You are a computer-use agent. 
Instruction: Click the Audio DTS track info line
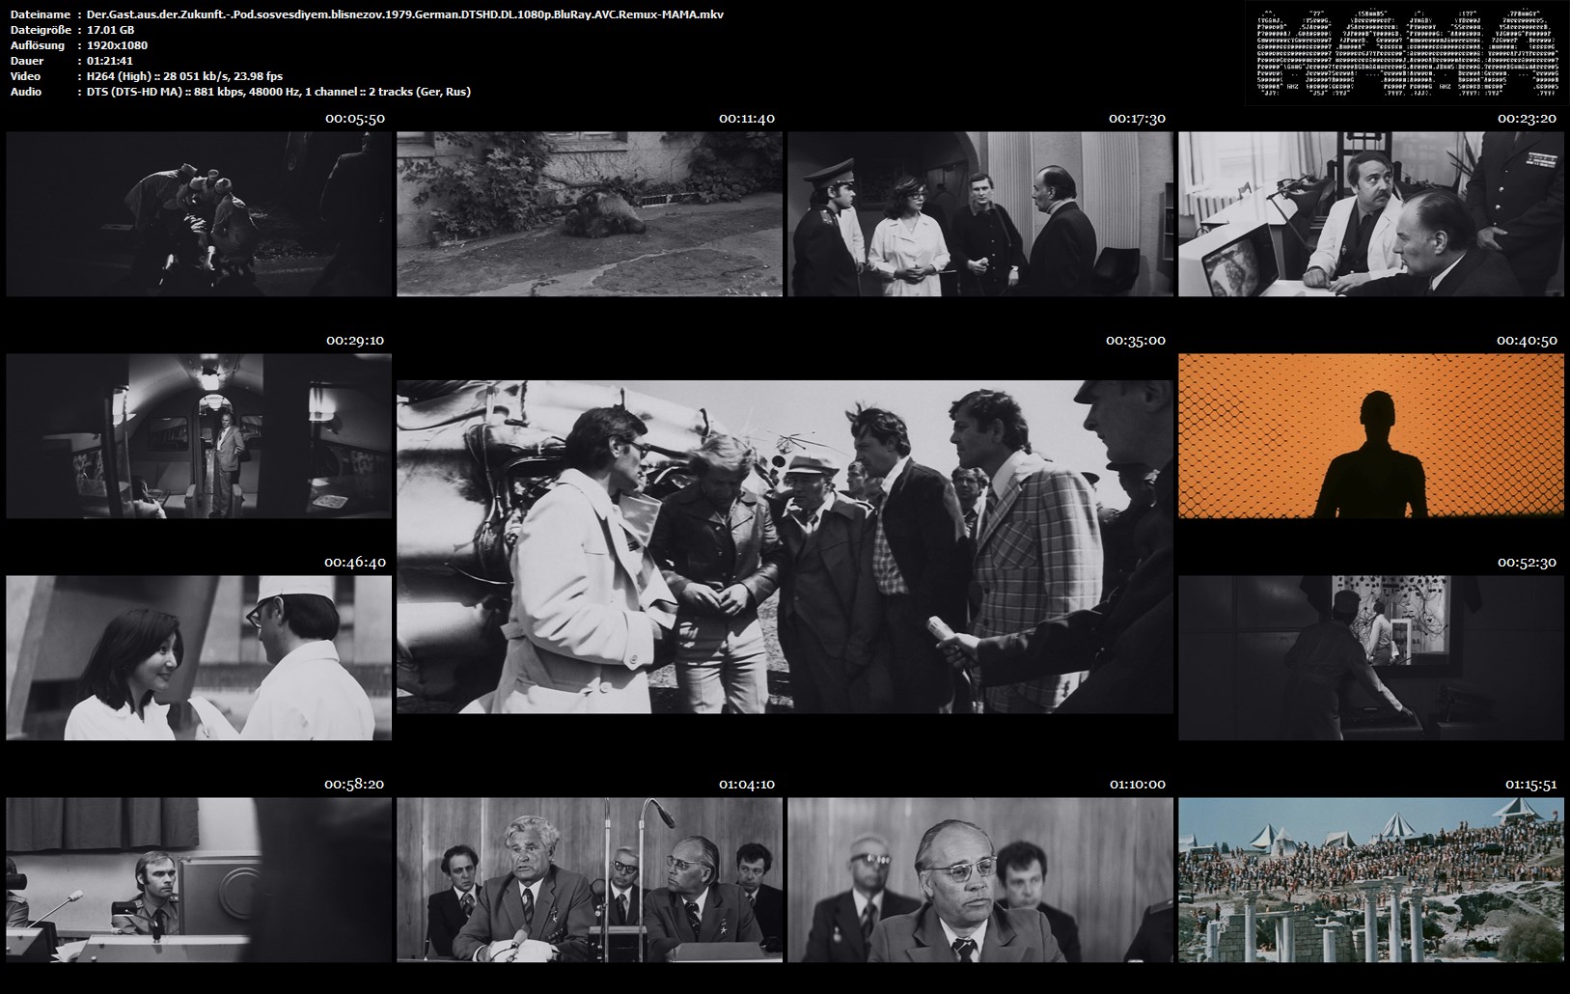coord(278,92)
